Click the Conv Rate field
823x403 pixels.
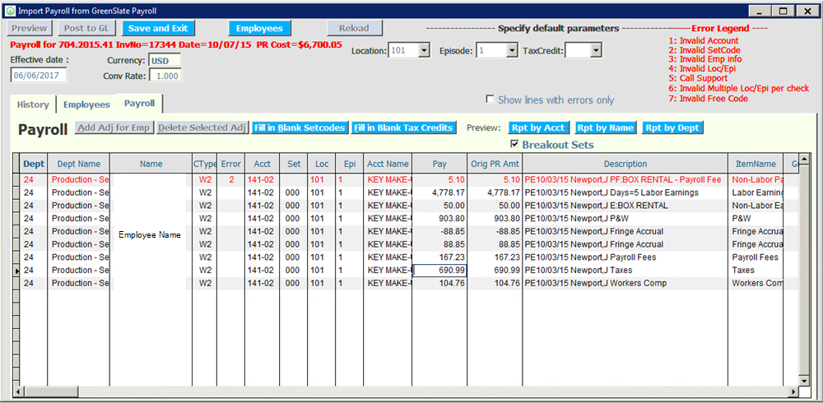click(165, 76)
